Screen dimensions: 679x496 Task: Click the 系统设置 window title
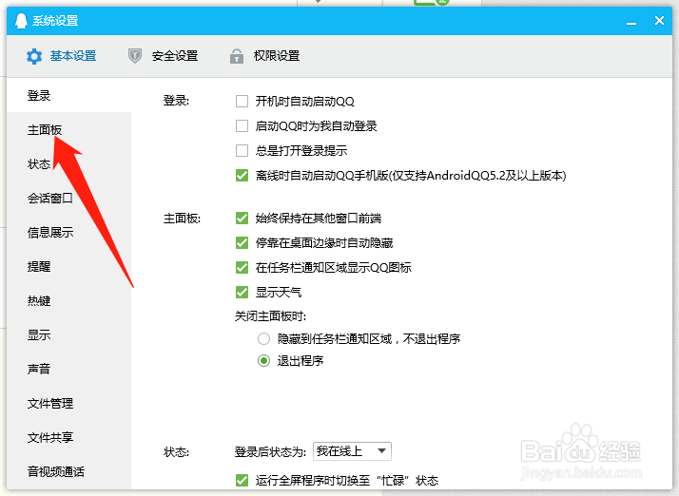55,21
